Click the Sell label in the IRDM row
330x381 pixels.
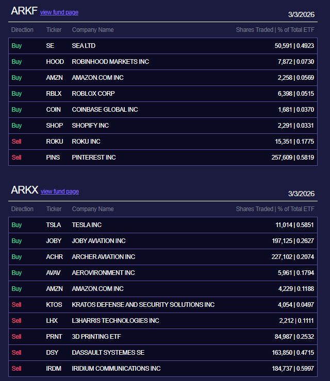(x=16, y=369)
